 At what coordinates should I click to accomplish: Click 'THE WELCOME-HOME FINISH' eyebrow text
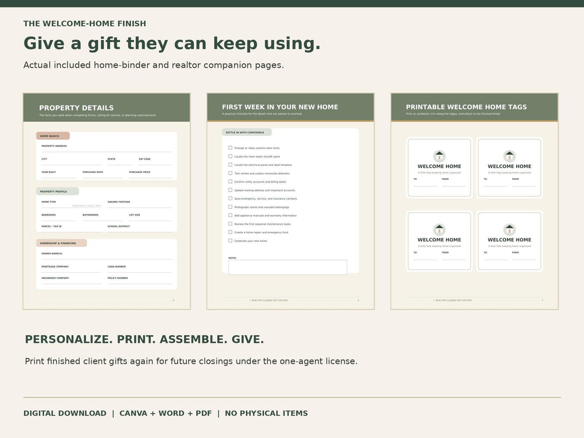coord(84,23)
